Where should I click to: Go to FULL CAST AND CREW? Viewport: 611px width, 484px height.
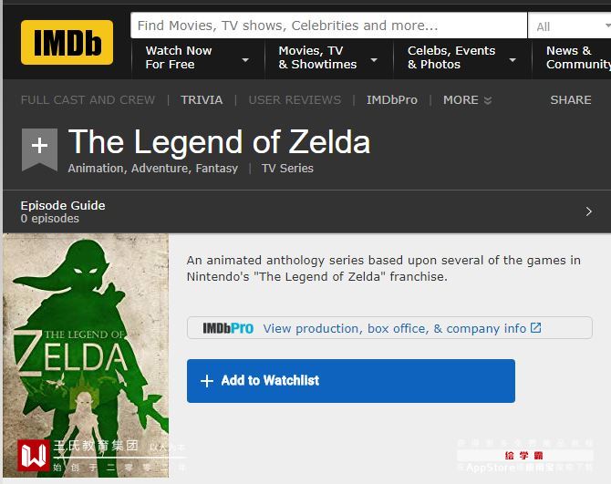click(x=88, y=99)
